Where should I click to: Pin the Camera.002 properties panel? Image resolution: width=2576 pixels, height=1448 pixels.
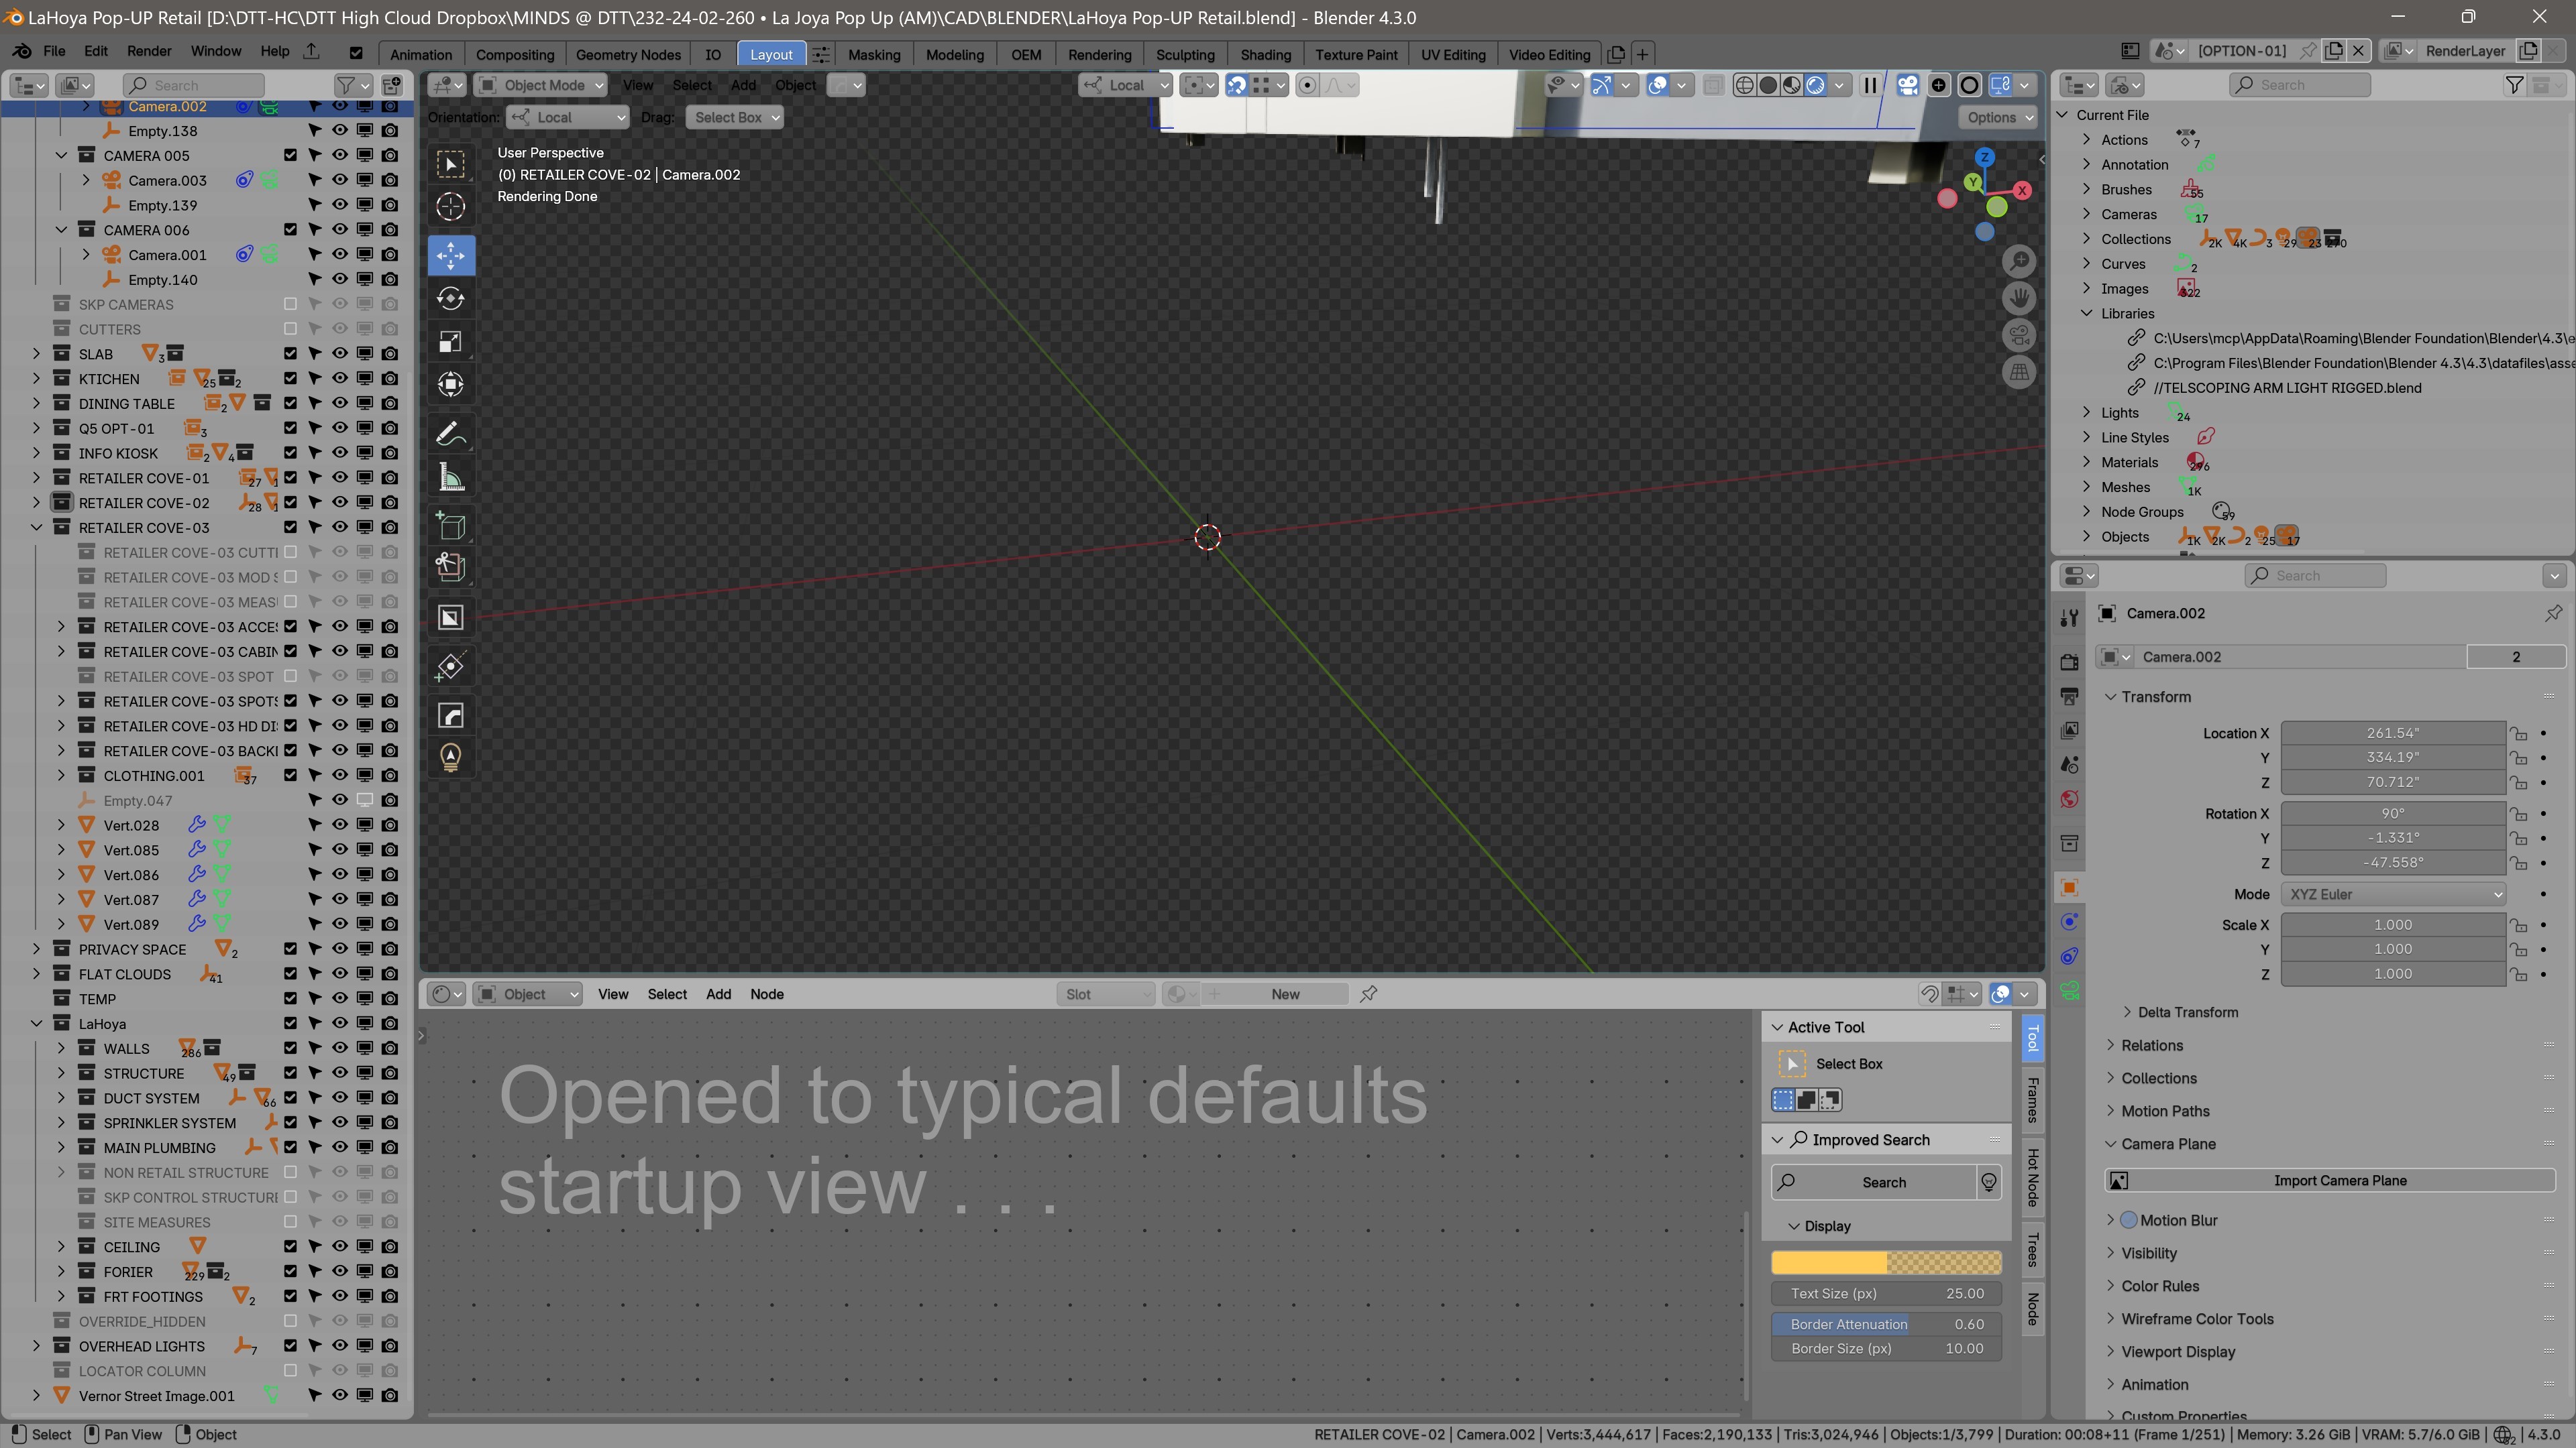click(x=2553, y=613)
